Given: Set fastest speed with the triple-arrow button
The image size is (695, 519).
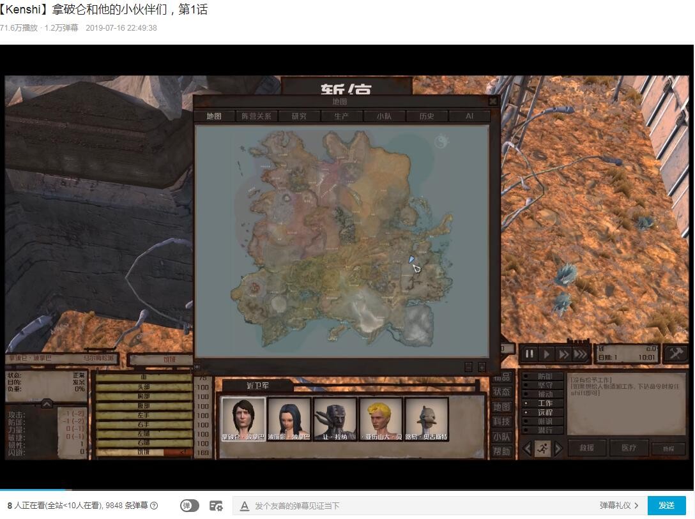Looking at the screenshot, I should click(580, 354).
